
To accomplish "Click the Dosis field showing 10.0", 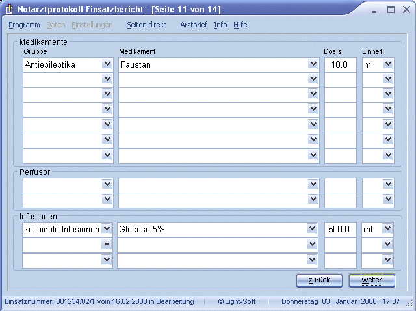I will (341, 64).
